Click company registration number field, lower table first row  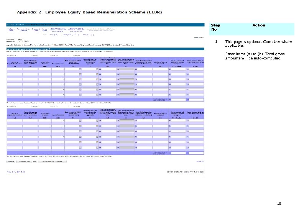(15, 120)
